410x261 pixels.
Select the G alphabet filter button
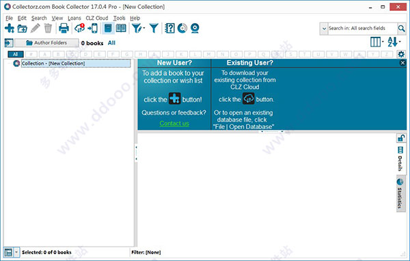tap(127, 54)
